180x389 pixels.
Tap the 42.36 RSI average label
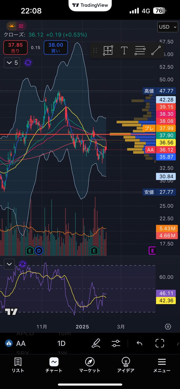[x=166, y=301]
